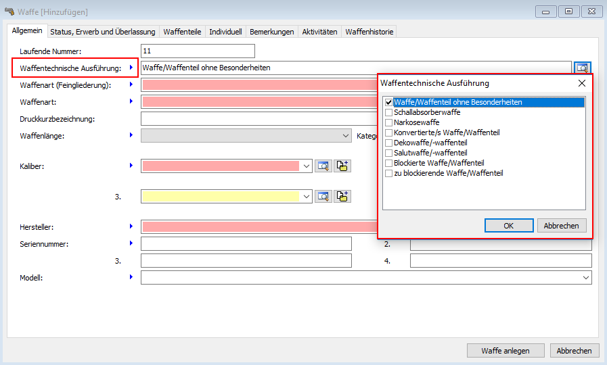
Task: Expand the Kaliber combo box
Action: click(x=307, y=166)
